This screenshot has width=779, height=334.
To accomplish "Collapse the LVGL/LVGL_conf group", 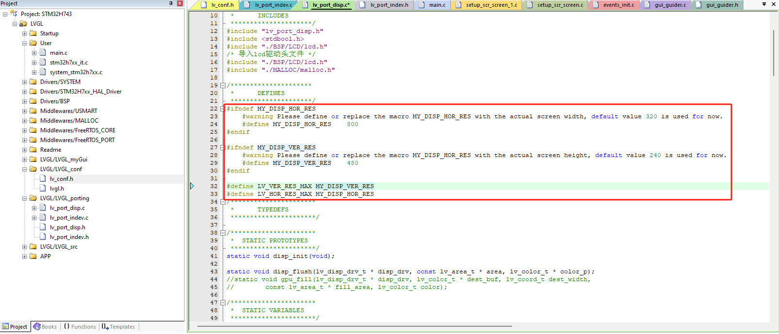I will coord(24,169).
